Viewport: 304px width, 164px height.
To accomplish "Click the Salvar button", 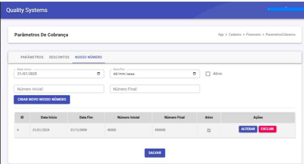I will (155, 153).
